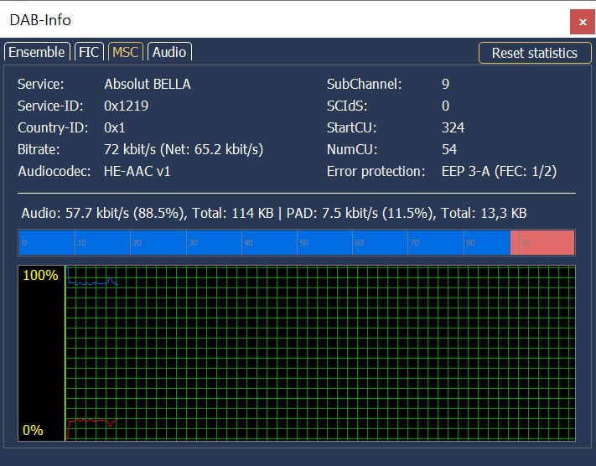The image size is (596, 466).
Task: Click the service name Absolut BELLA
Action: coord(148,84)
